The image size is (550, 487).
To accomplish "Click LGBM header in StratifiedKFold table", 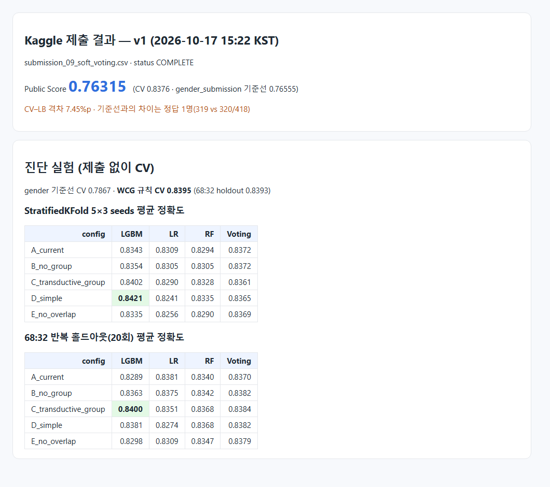I will pos(132,234).
